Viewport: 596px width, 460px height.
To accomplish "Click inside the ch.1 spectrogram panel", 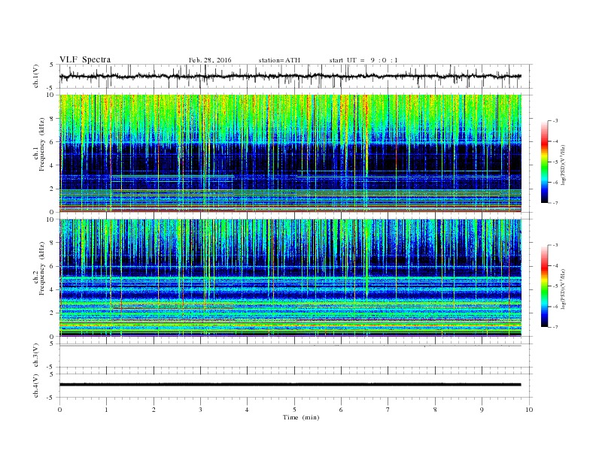I will click(x=290, y=153).
